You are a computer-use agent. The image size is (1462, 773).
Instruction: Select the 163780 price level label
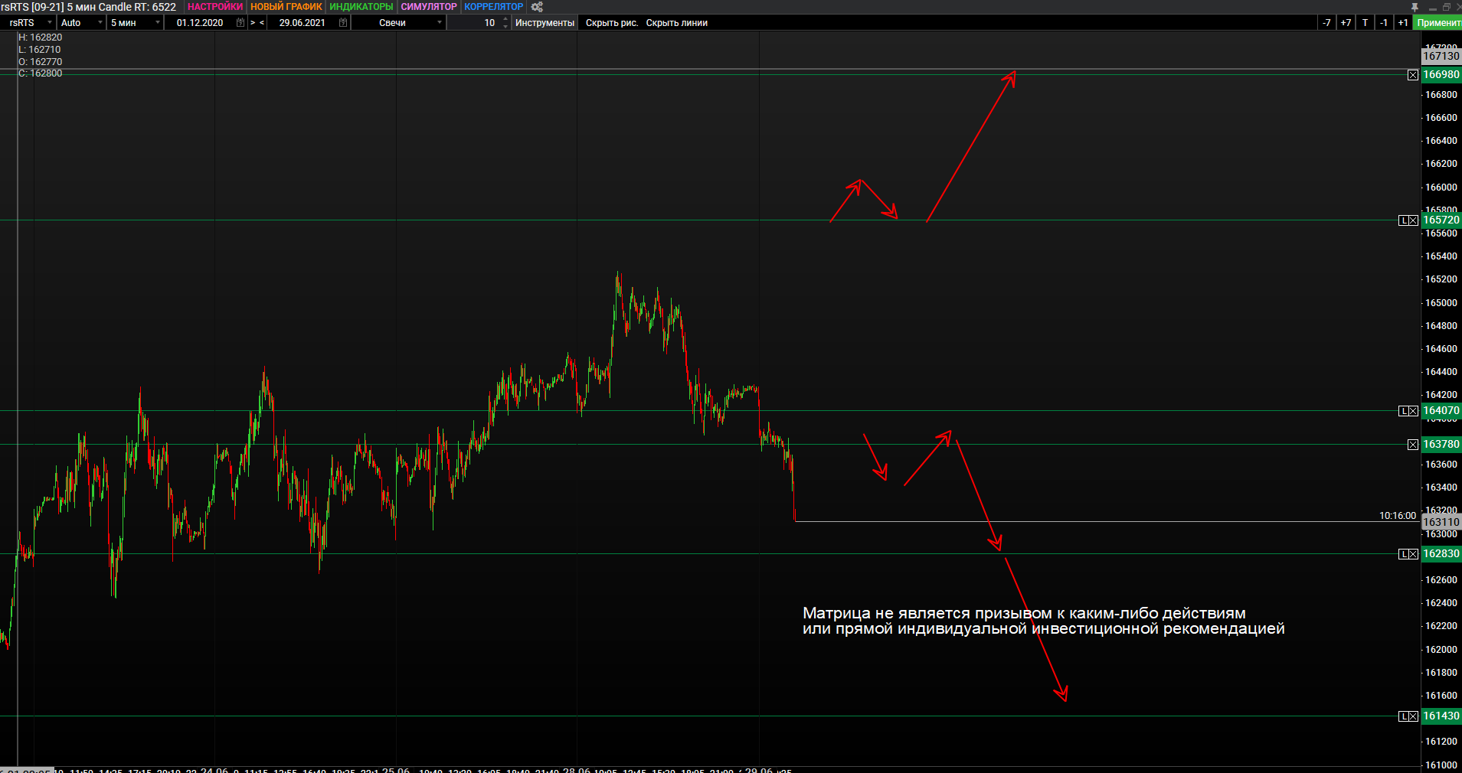tap(1441, 445)
